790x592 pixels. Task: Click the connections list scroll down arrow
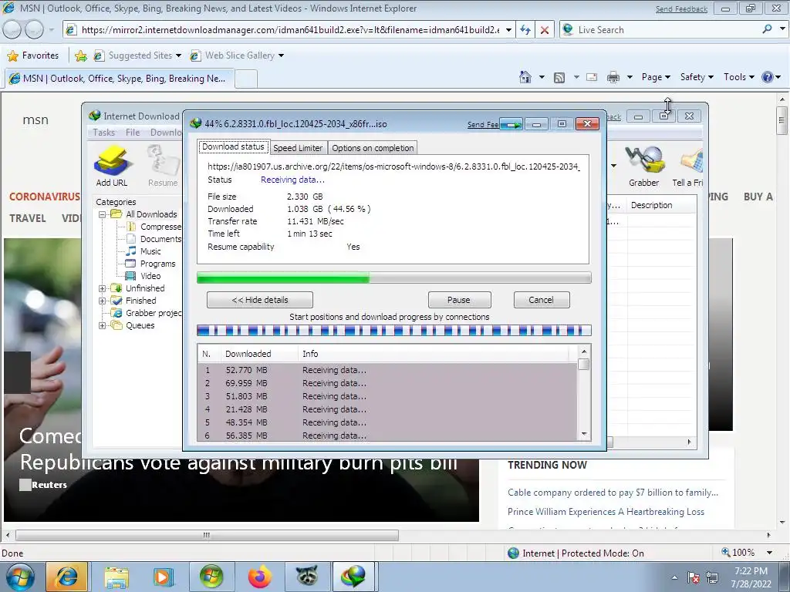(x=584, y=434)
